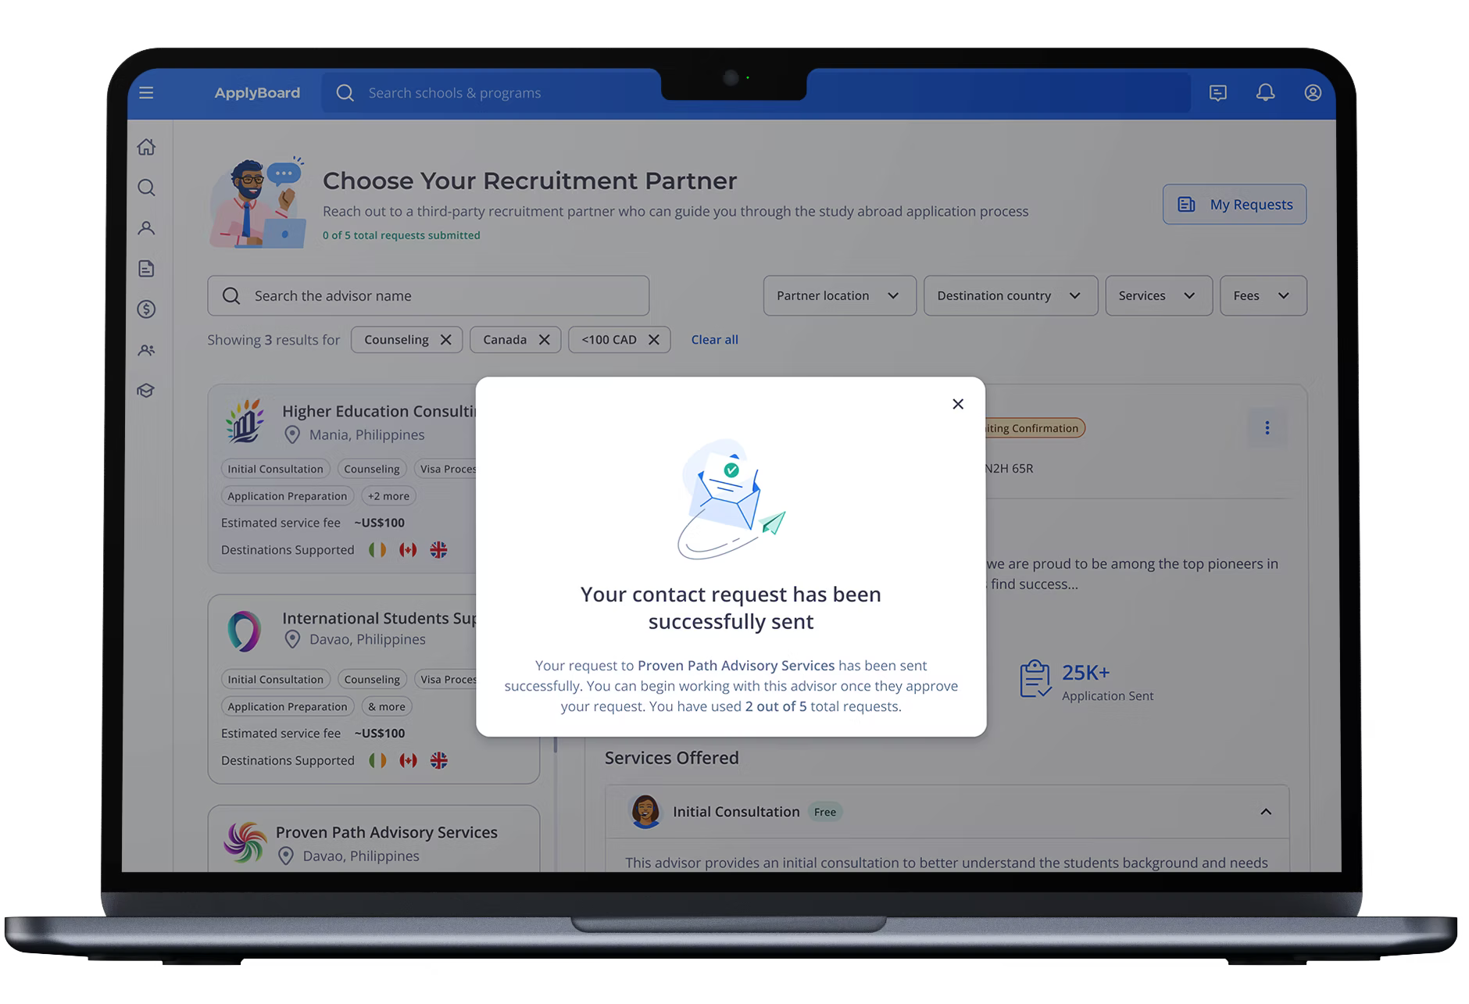Open the sidebar documents icon

click(x=146, y=269)
